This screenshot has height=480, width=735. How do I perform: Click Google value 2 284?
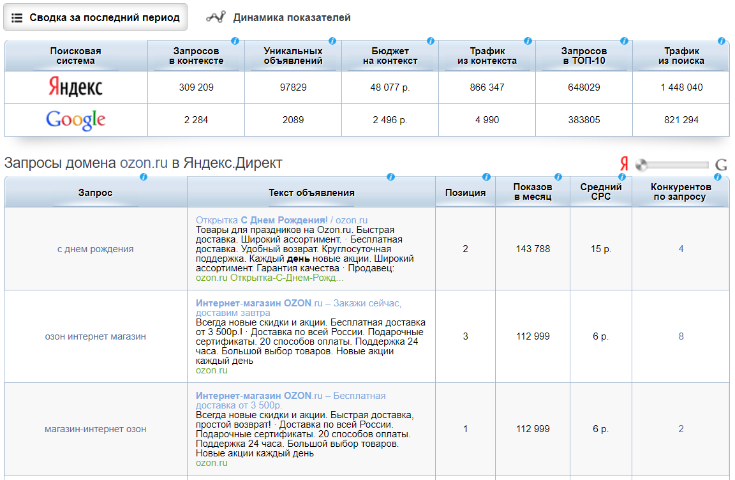pyautogui.click(x=196, y=120)
